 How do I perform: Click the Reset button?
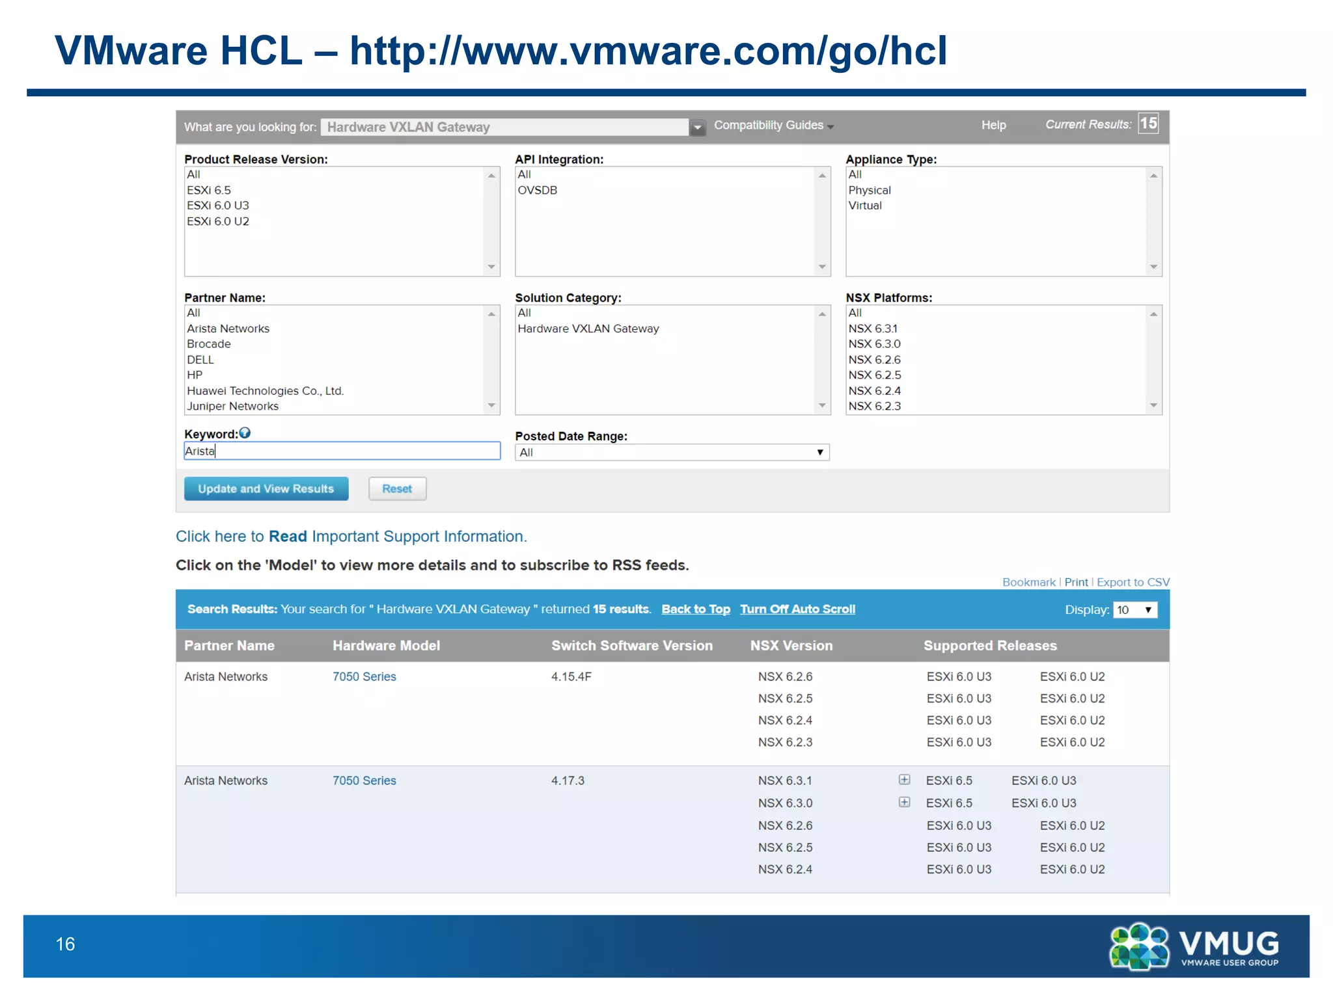(397, 489)
